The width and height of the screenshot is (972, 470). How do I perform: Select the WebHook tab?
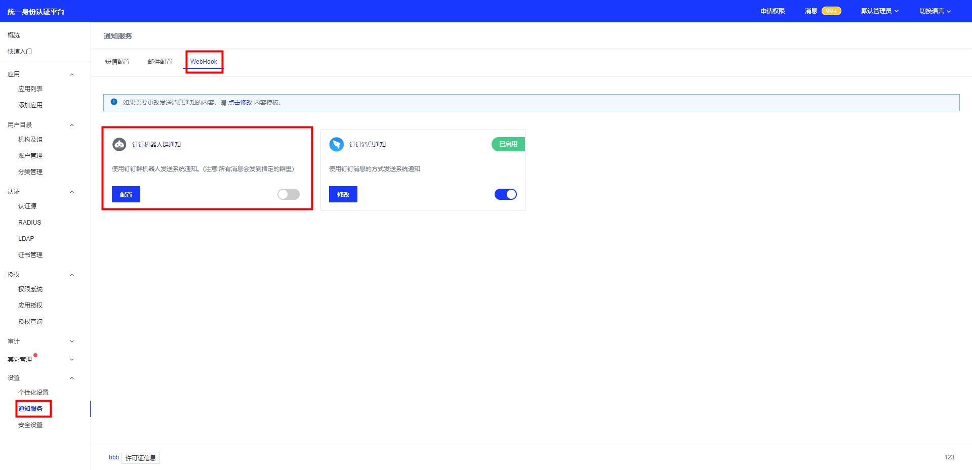[x=204, y=62]
